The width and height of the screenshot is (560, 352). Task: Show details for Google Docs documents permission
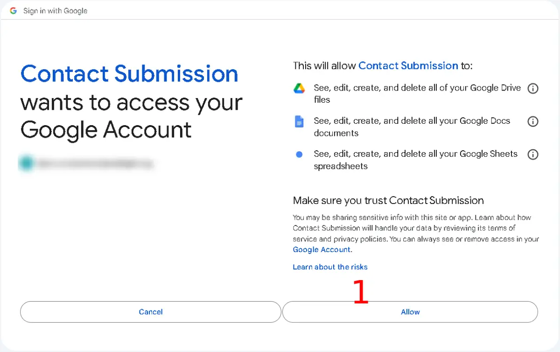(x=532, y=121)
